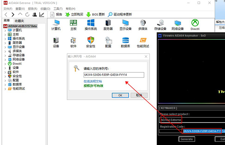
Task: Open the 主板 (Motherboard) category icon
Action: pyautogui.click(x=73, y=25)
